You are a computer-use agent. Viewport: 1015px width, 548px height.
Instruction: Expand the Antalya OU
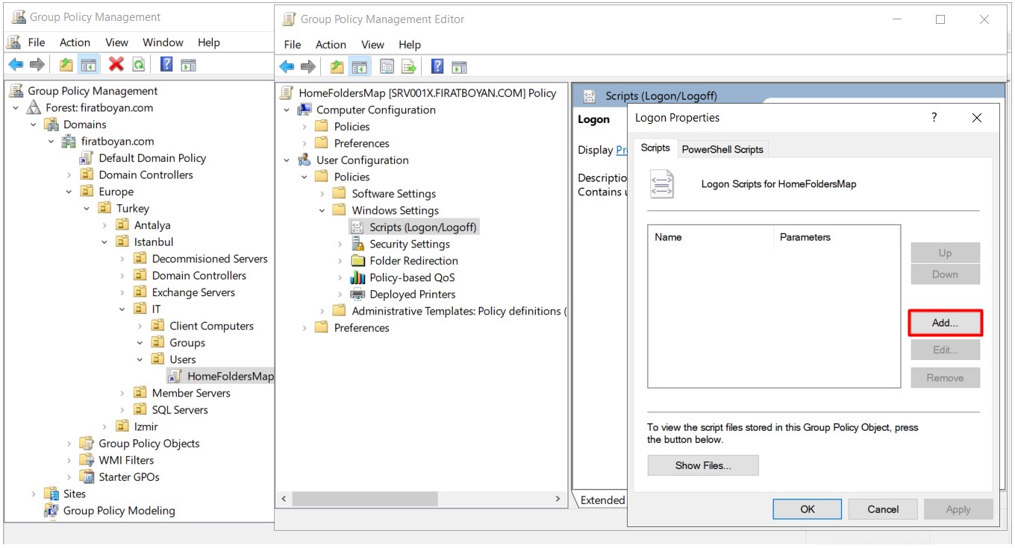coord(104,225)
